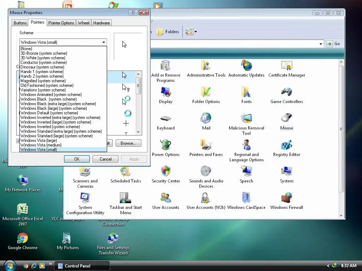Image resolution: width=362 pixels, height=271 pixels.
Task: Click the Browse... button
Action: [128, 143]
